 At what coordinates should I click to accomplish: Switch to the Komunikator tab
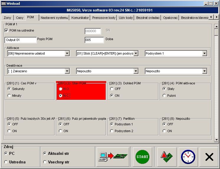point(80,18)
